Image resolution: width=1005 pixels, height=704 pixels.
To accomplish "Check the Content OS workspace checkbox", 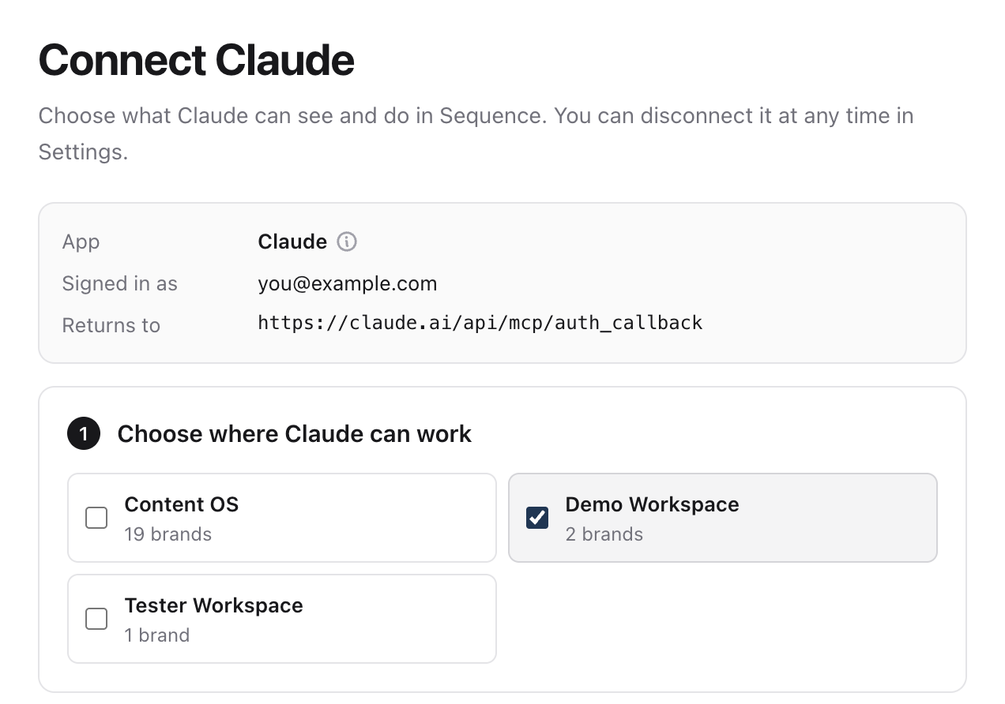I will pyautogui.click(x=96, y=518).
